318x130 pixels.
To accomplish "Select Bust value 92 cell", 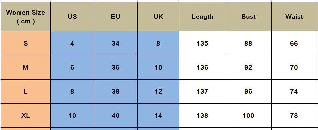I will 248,67.
